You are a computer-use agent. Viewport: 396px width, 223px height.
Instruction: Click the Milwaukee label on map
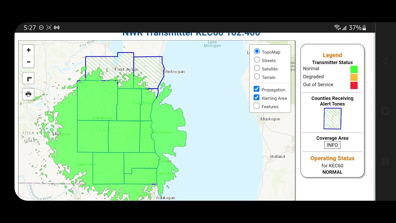[161, 132]
